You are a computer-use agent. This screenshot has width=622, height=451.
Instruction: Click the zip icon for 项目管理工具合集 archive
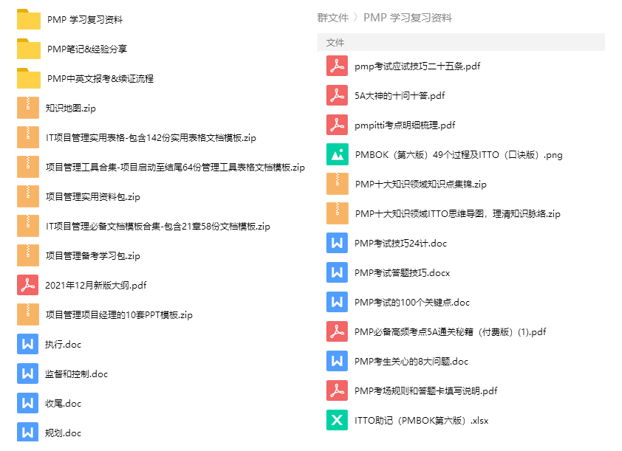28,167
